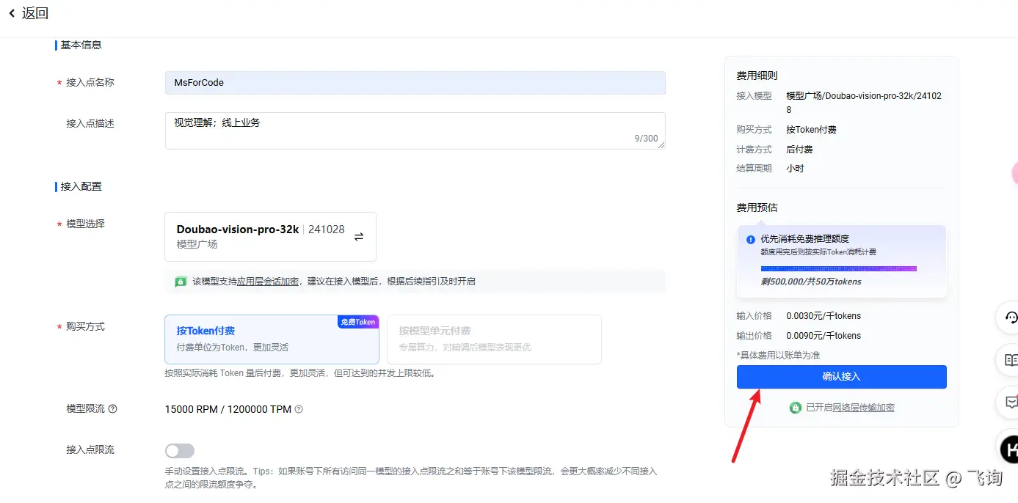This screenshot has width=1018, height=503.
Task: Click the 接入点名称 input field
Action: click(415, 83)
